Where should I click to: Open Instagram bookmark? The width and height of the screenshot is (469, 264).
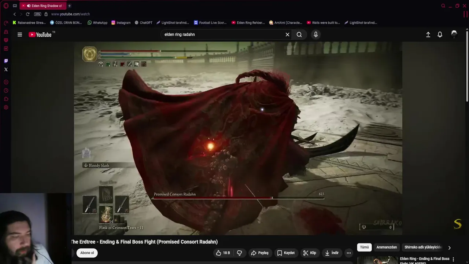121,23
